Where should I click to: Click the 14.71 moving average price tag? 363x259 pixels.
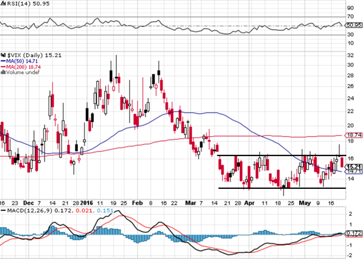354,172
